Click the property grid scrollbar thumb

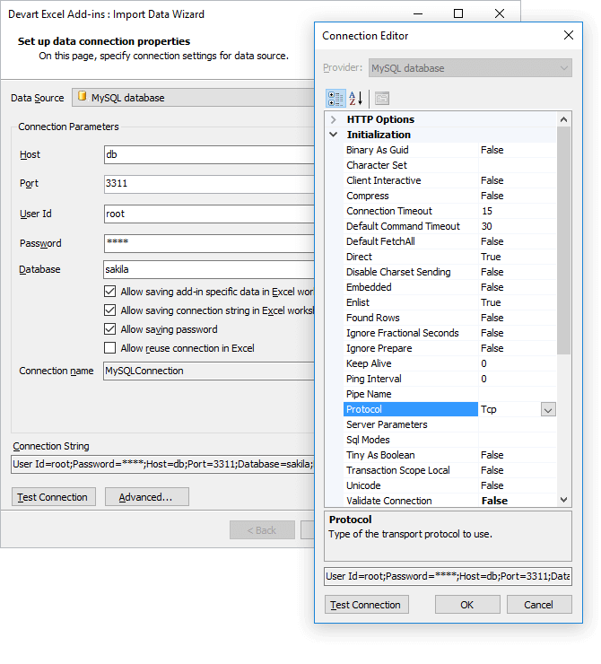(563, 240)
